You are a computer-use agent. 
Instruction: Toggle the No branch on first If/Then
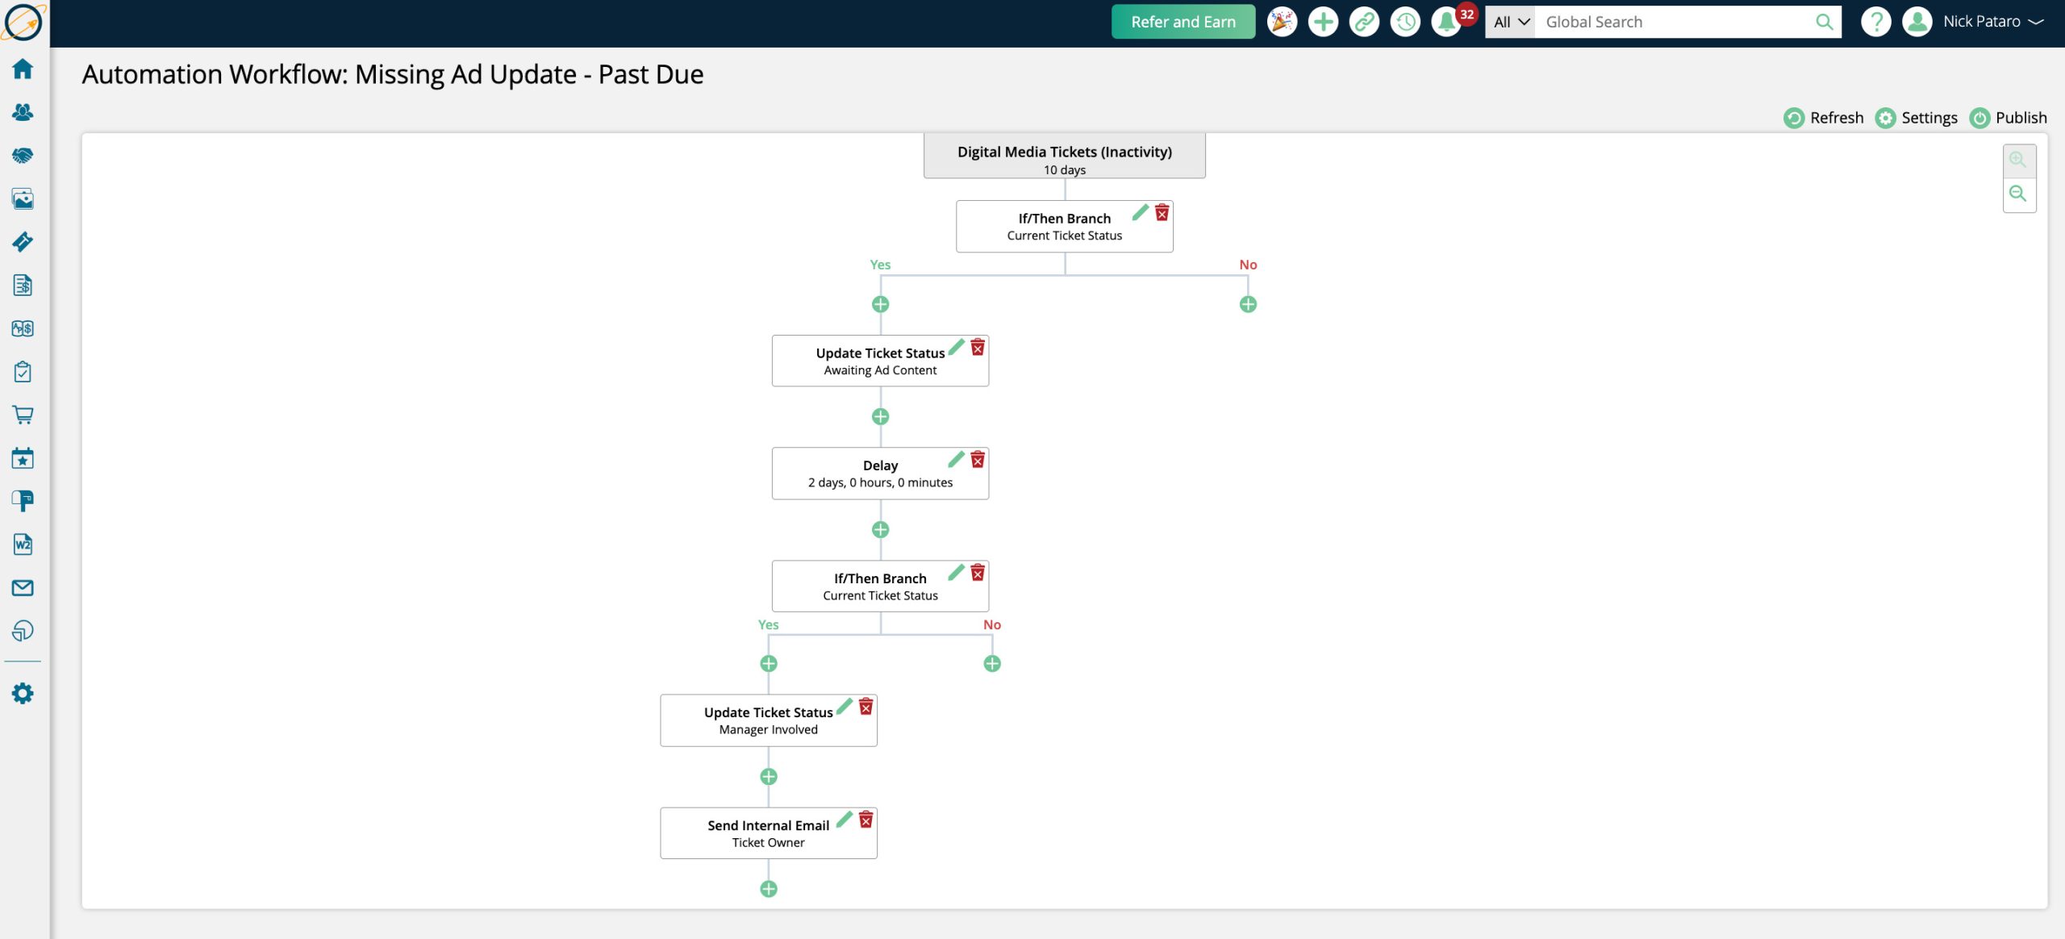click(x=1247, y=265)
